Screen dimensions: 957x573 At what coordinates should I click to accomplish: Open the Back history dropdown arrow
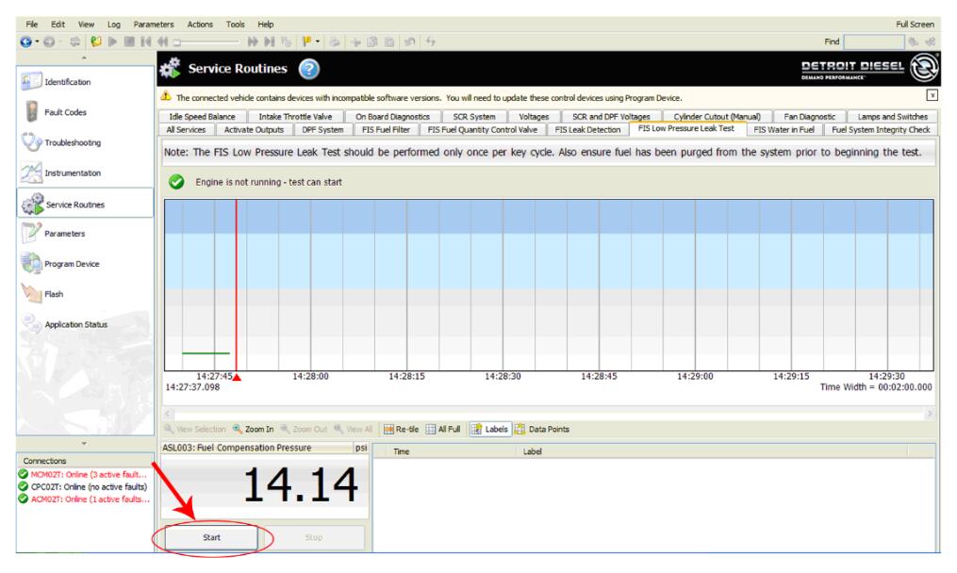(37, 41)
